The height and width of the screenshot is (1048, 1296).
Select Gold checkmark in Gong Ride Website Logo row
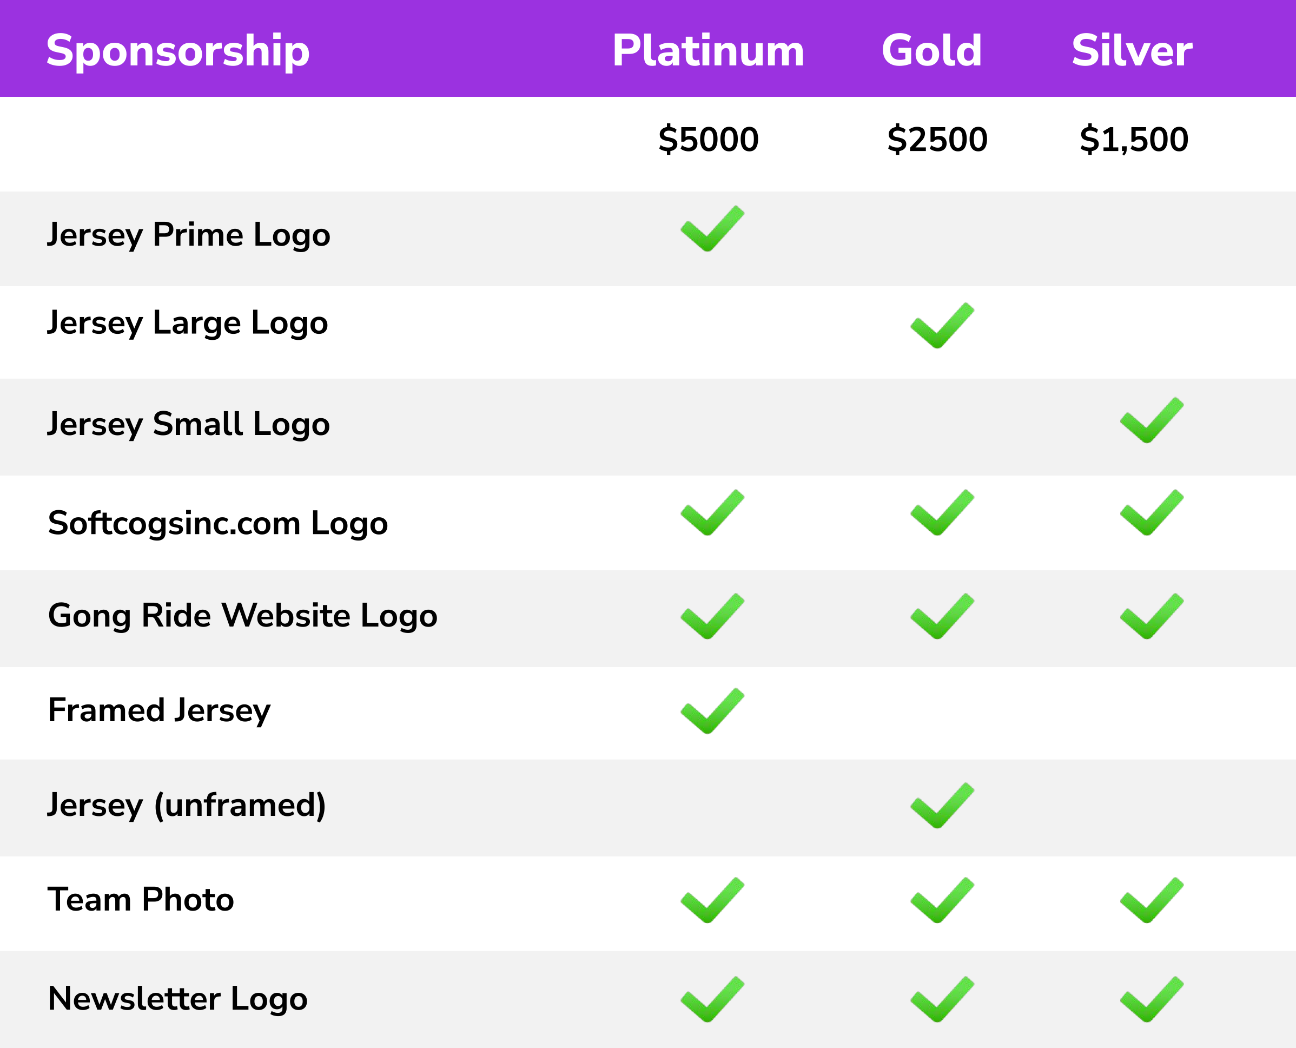coord(942,616)
